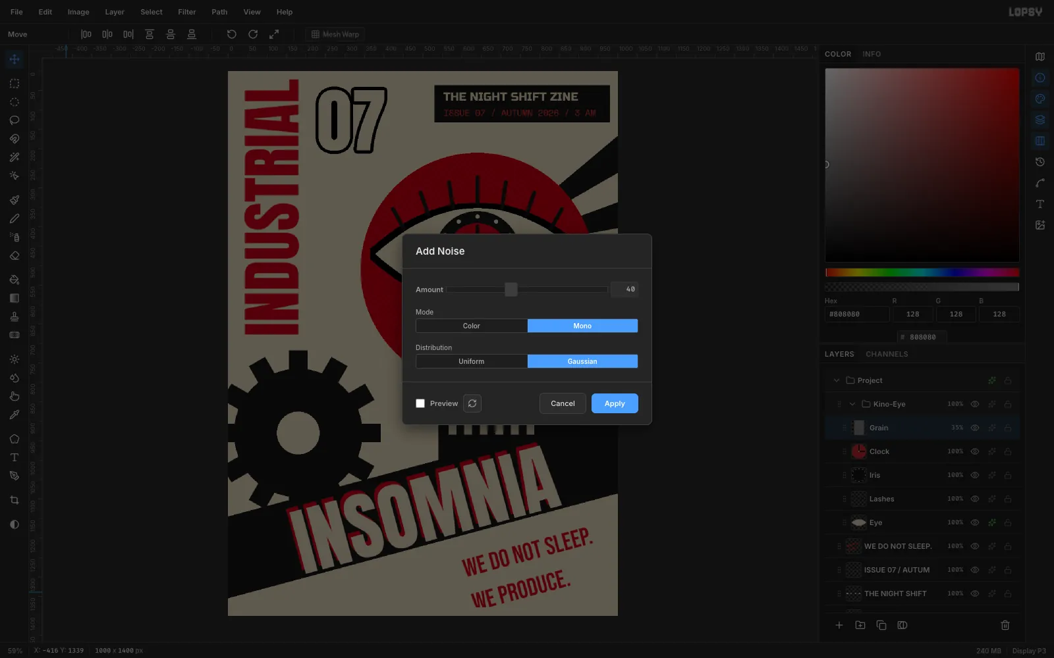Select the Move tool in the left toolbar

14,59
